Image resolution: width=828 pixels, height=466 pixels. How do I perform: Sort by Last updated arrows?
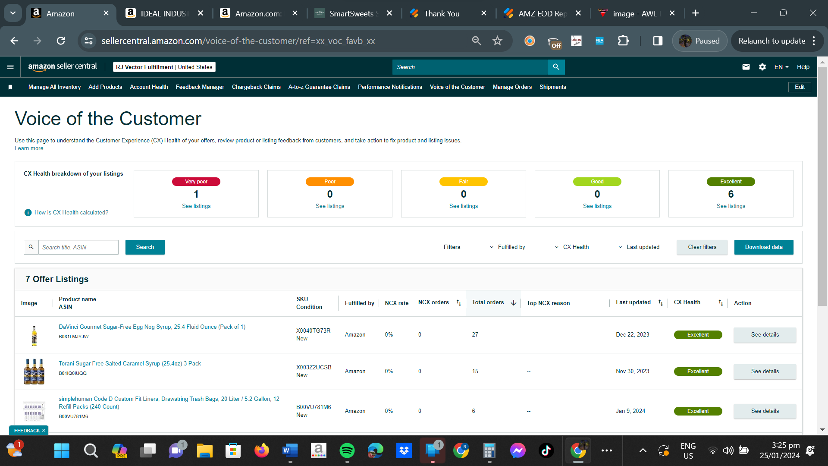coord(661,303)
